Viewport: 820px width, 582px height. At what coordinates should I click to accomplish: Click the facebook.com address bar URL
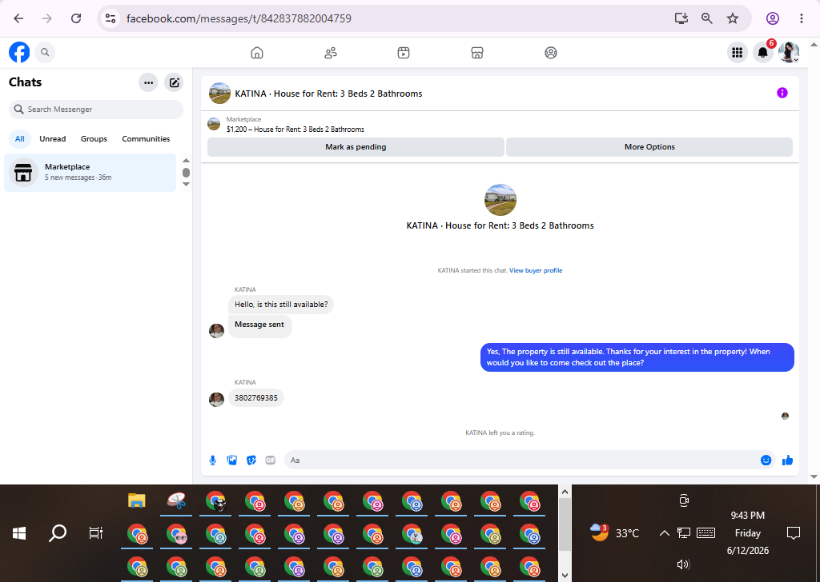pyautogui.click(x=239, y=19)
